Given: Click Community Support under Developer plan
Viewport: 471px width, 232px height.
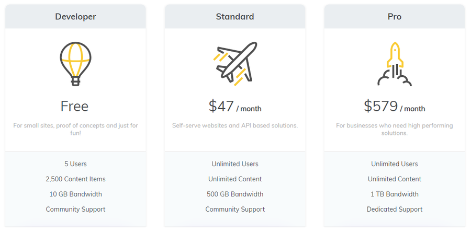Looking at the screenshot, I should 75,210.
